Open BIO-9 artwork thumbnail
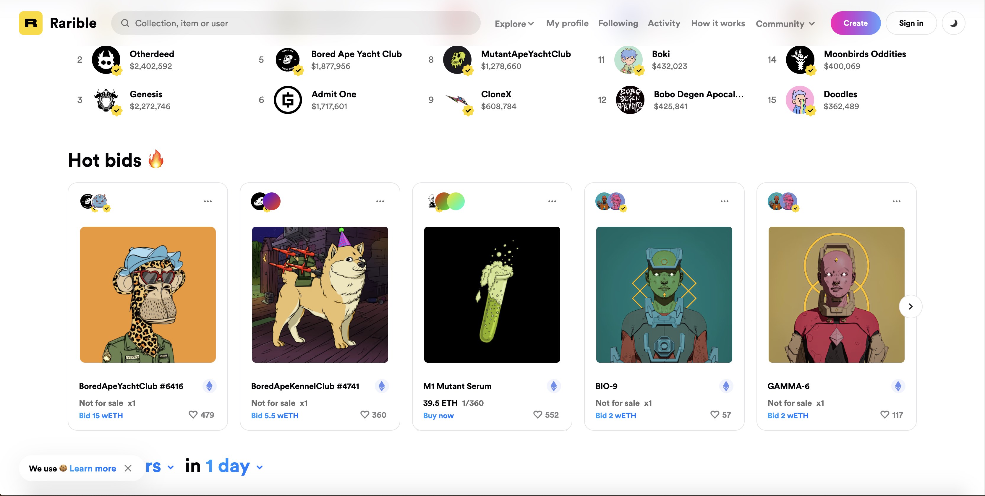Image resolution: width=985 pixels, height=496 pixels. pos(664,294)
